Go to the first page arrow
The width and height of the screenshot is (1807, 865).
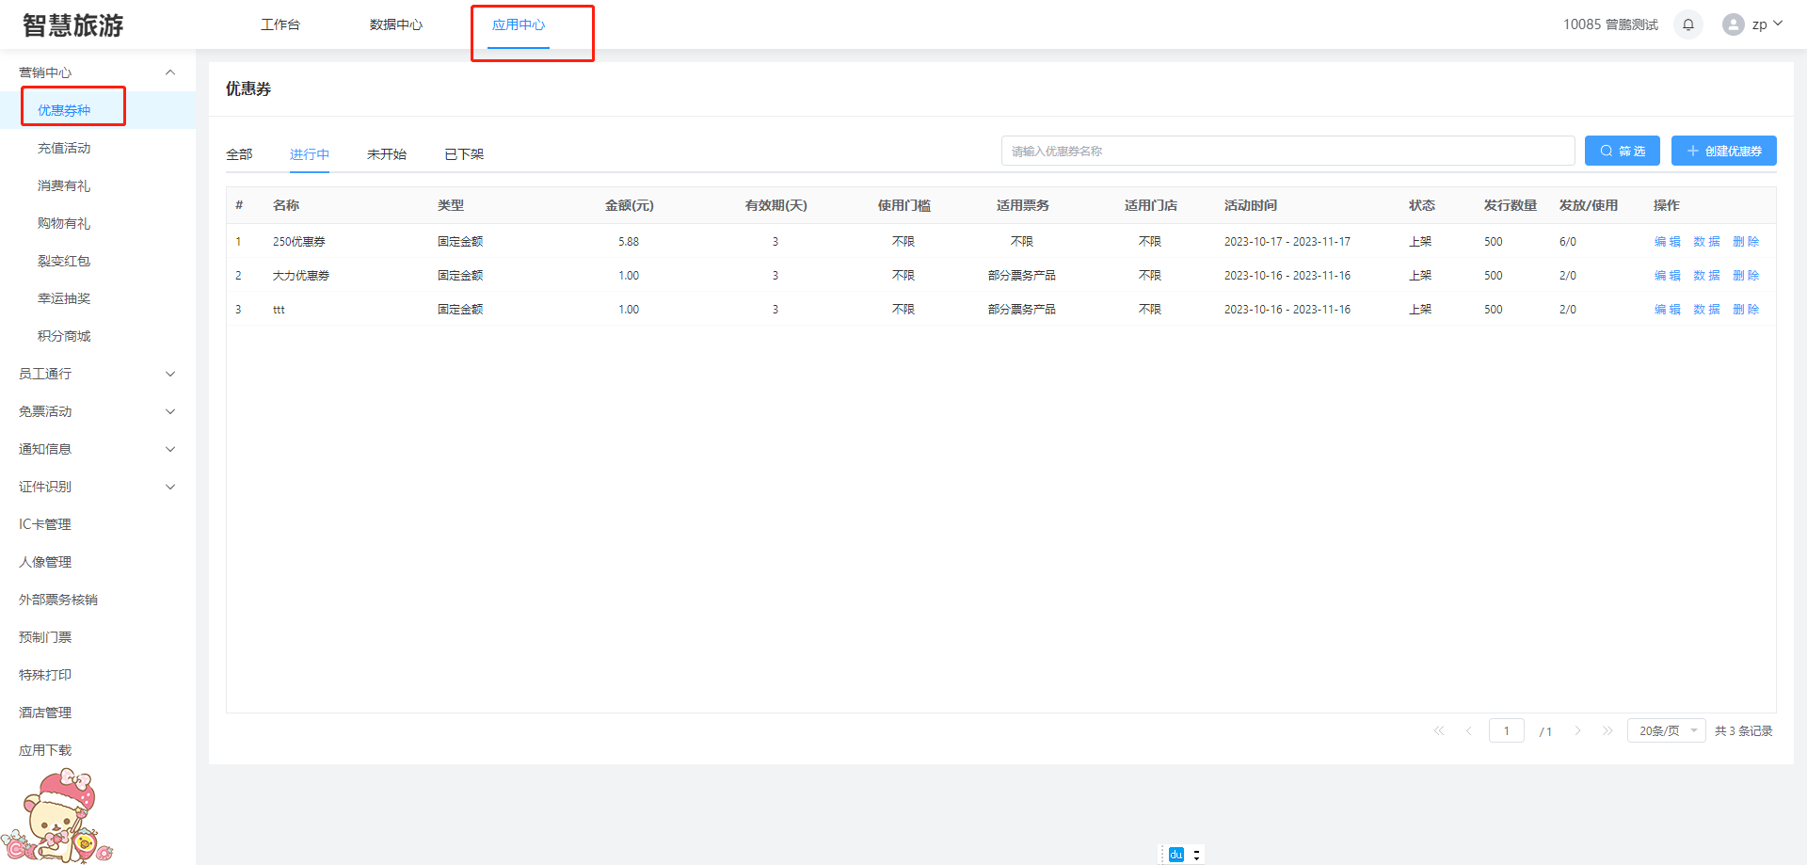pyautogui.click(x=1438, y=730)
